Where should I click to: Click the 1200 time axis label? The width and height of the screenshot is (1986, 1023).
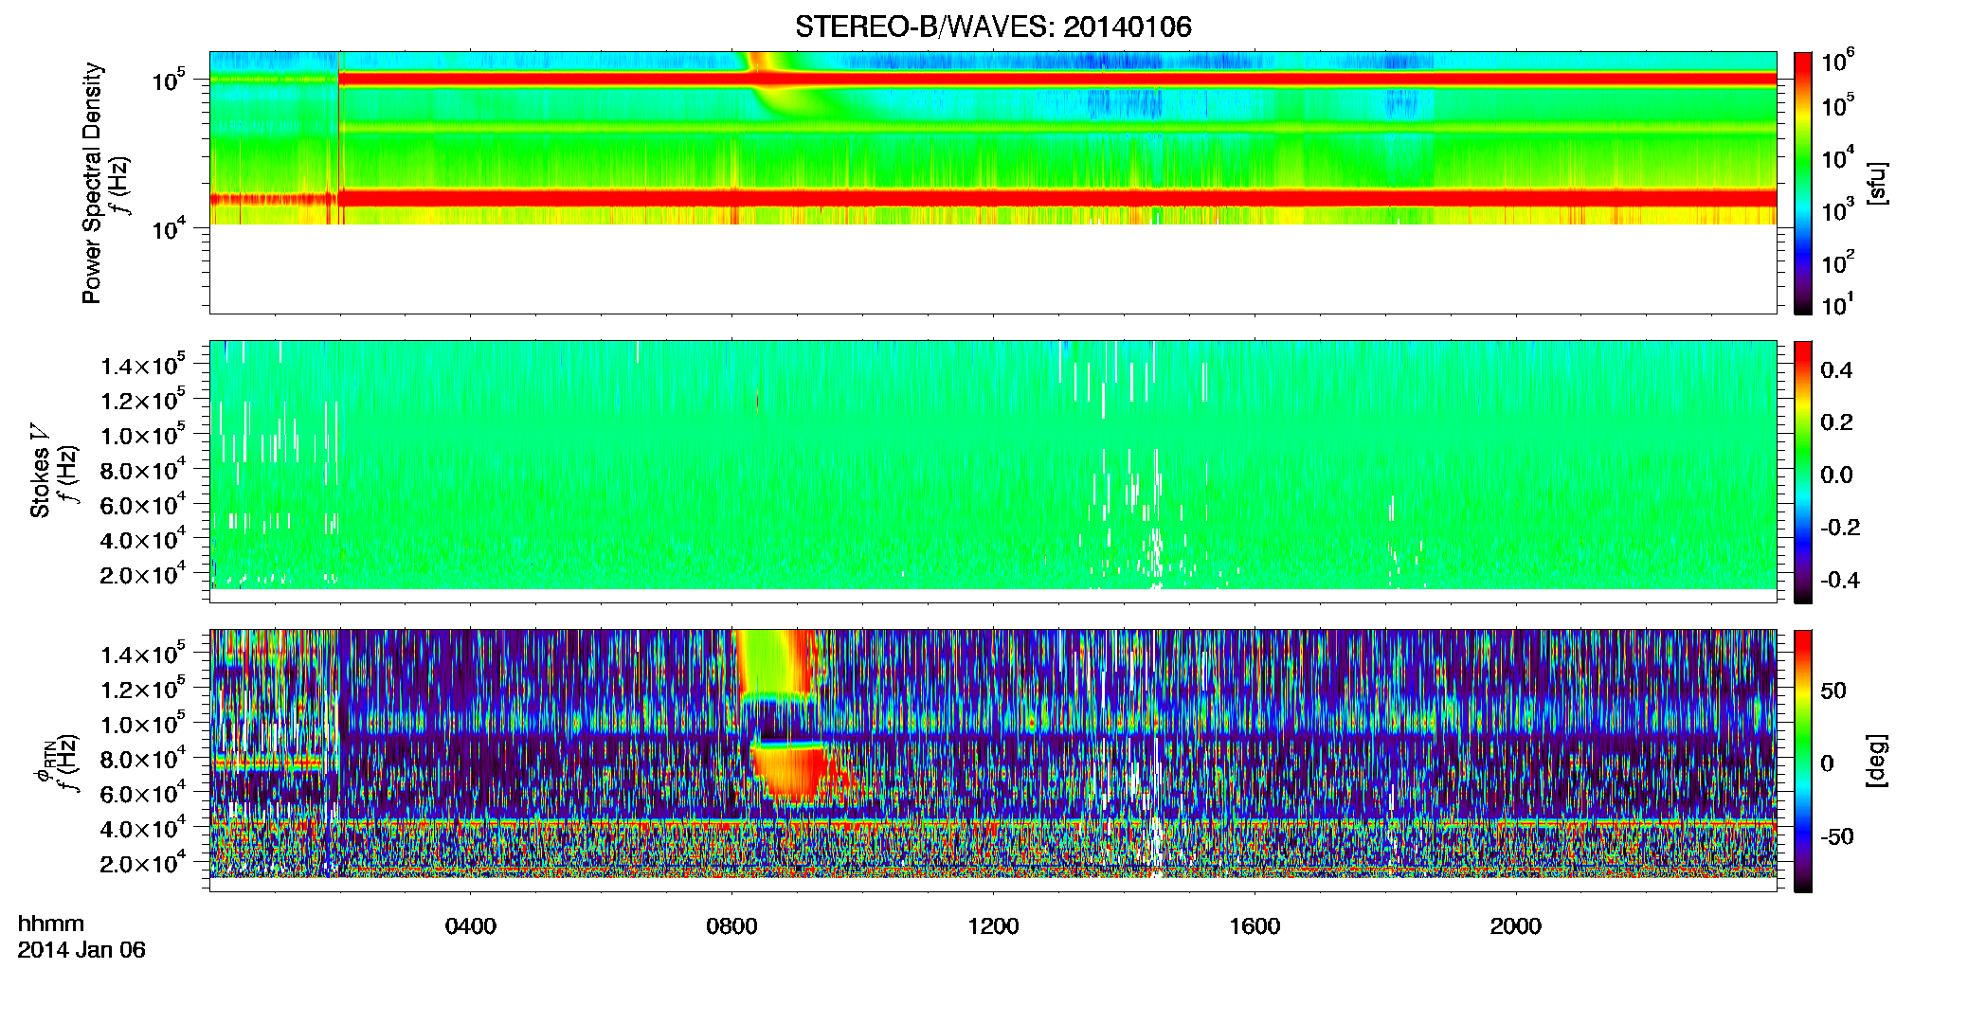pyautogui.click(x=993, y=926)
